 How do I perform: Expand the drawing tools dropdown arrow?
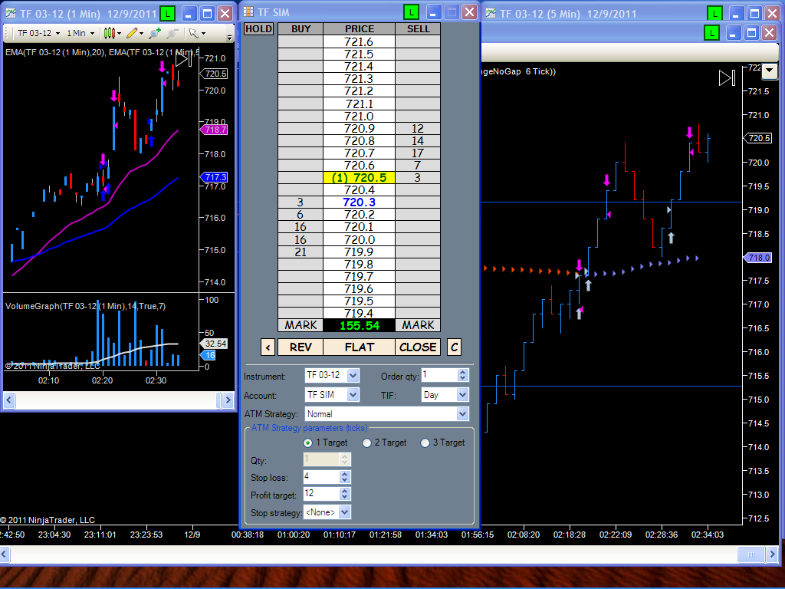pos(142,34)
